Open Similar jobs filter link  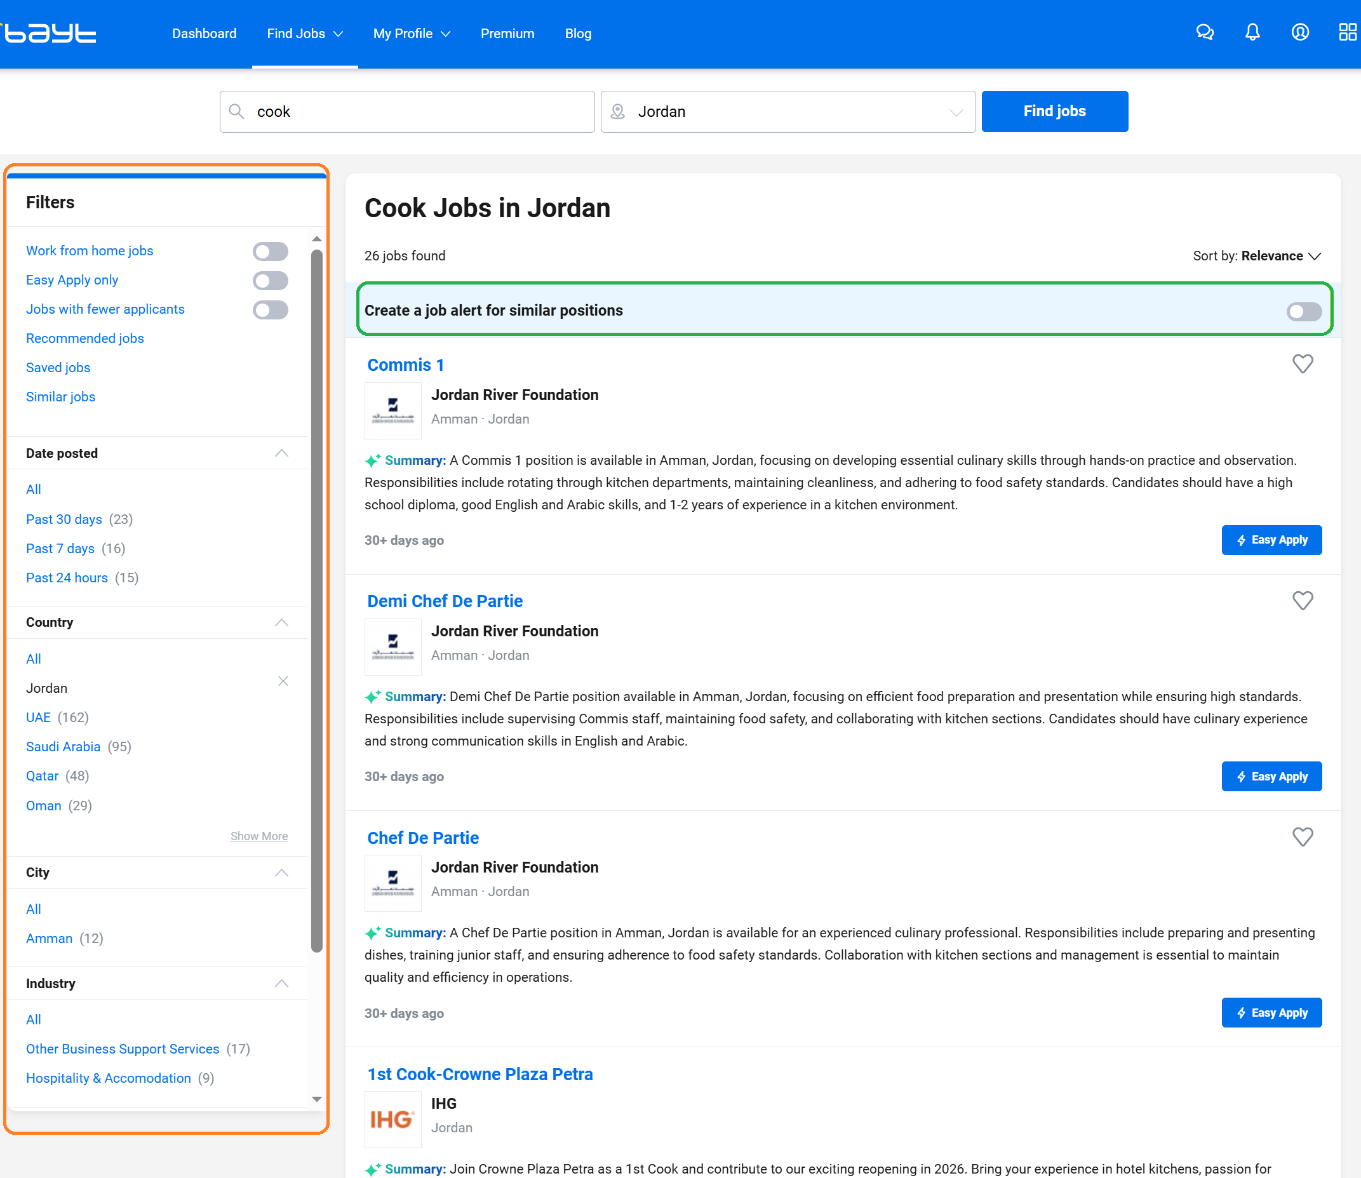pyautogui.click(x=60, y=397)
